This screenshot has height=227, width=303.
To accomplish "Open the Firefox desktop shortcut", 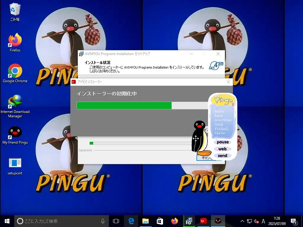I will 15,43.
